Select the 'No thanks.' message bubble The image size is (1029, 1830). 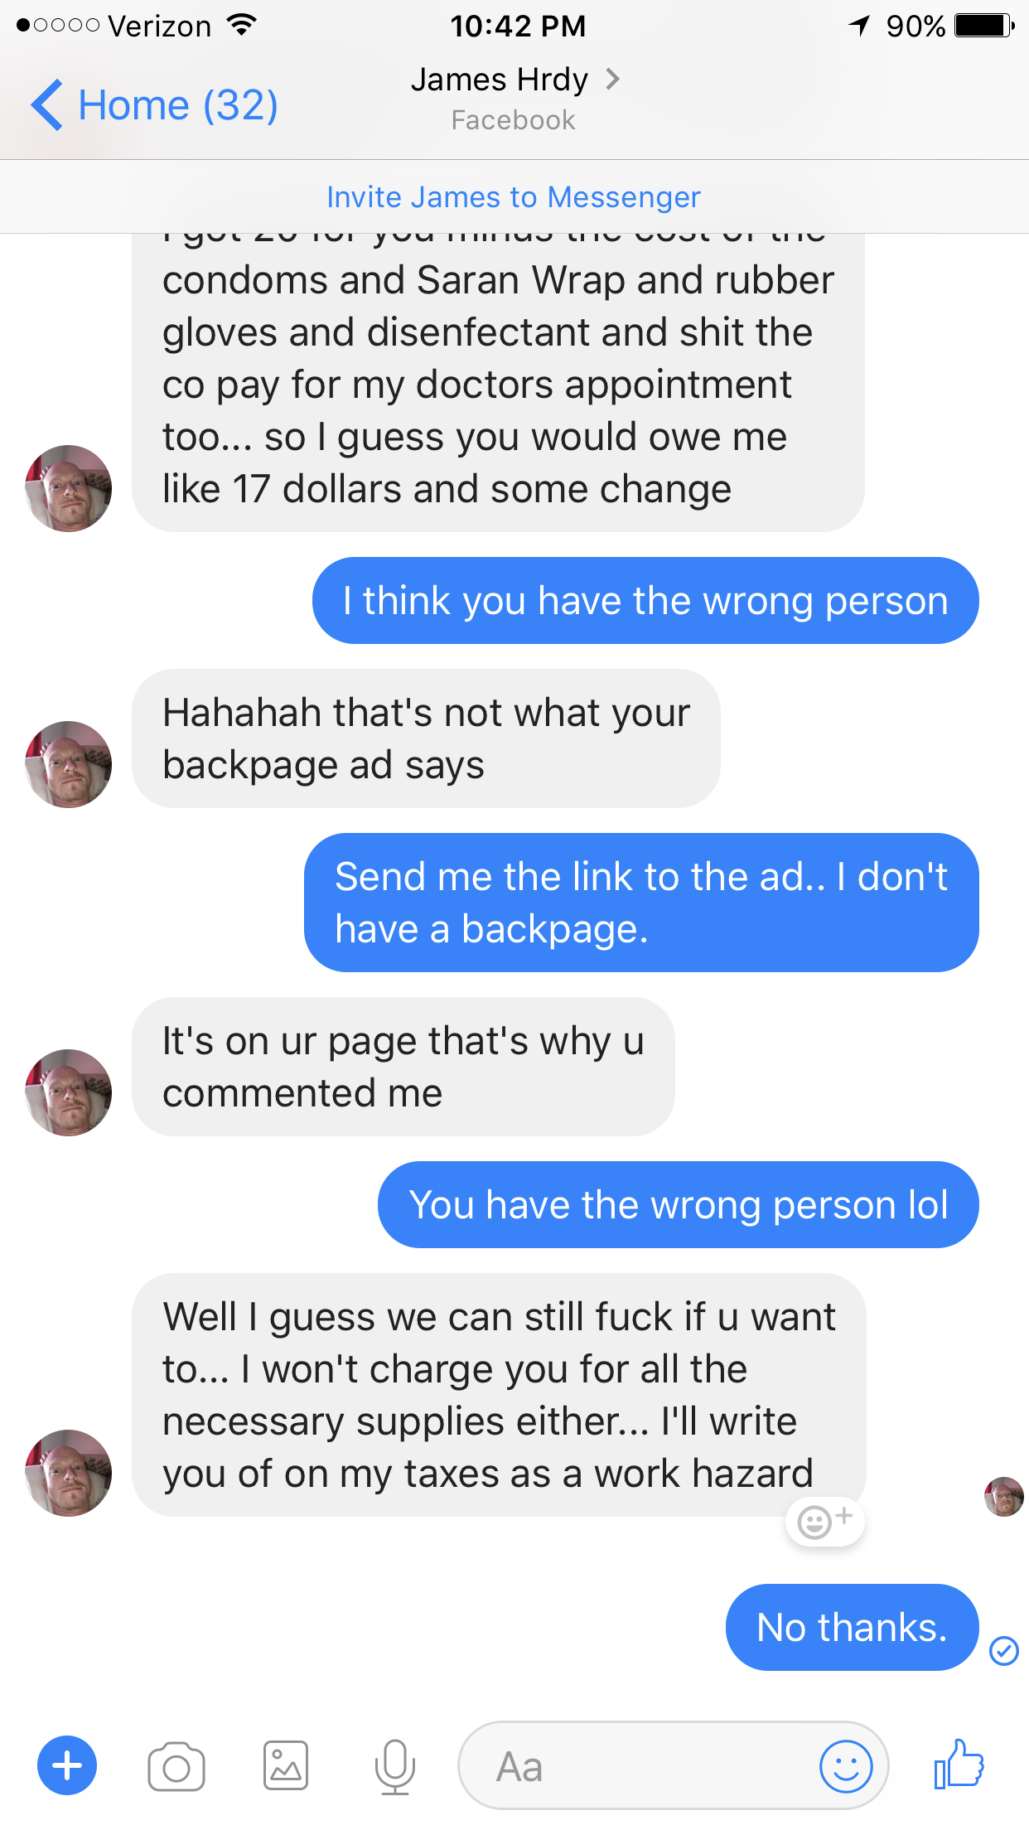[x=852, y=1627]
